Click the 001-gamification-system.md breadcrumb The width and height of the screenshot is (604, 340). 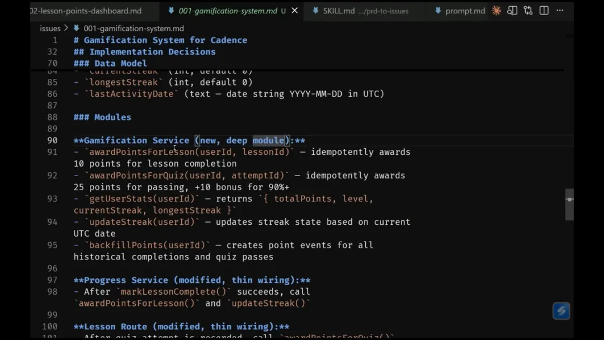pyautogui.click(x=134, y=29)
